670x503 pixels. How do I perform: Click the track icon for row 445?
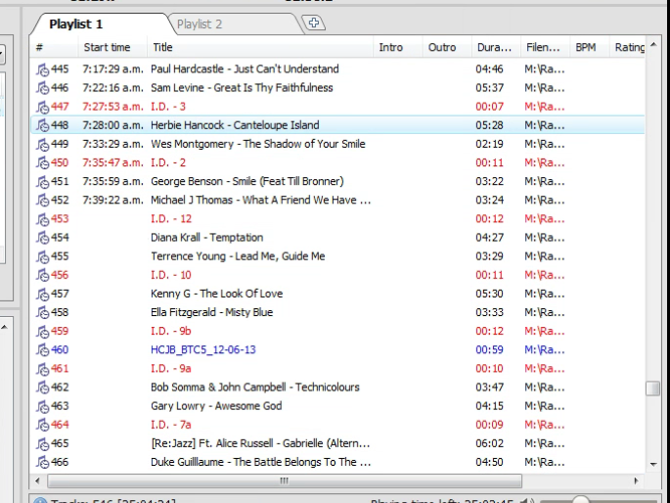[x=42, y=69]
